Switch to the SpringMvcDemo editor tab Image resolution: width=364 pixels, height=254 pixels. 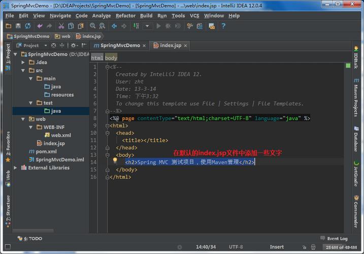tap(120, 45)
